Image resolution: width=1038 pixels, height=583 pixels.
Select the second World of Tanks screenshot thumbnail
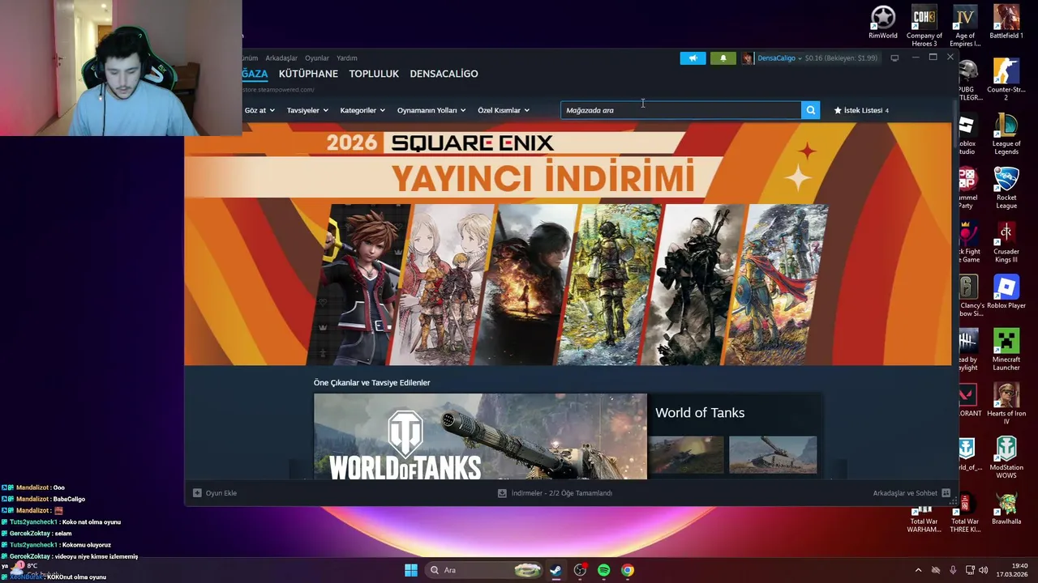tap(773, 455)
